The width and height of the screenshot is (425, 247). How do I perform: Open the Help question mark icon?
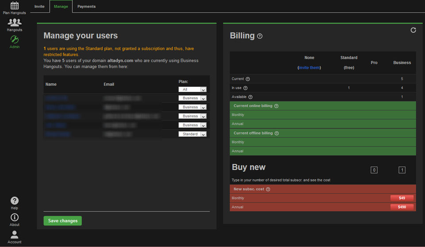pos(15,201)
